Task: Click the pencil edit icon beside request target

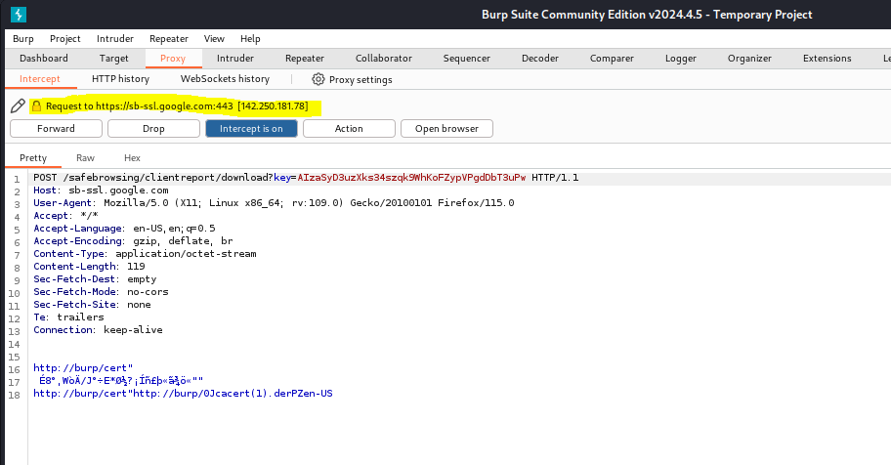Action: 18,106
